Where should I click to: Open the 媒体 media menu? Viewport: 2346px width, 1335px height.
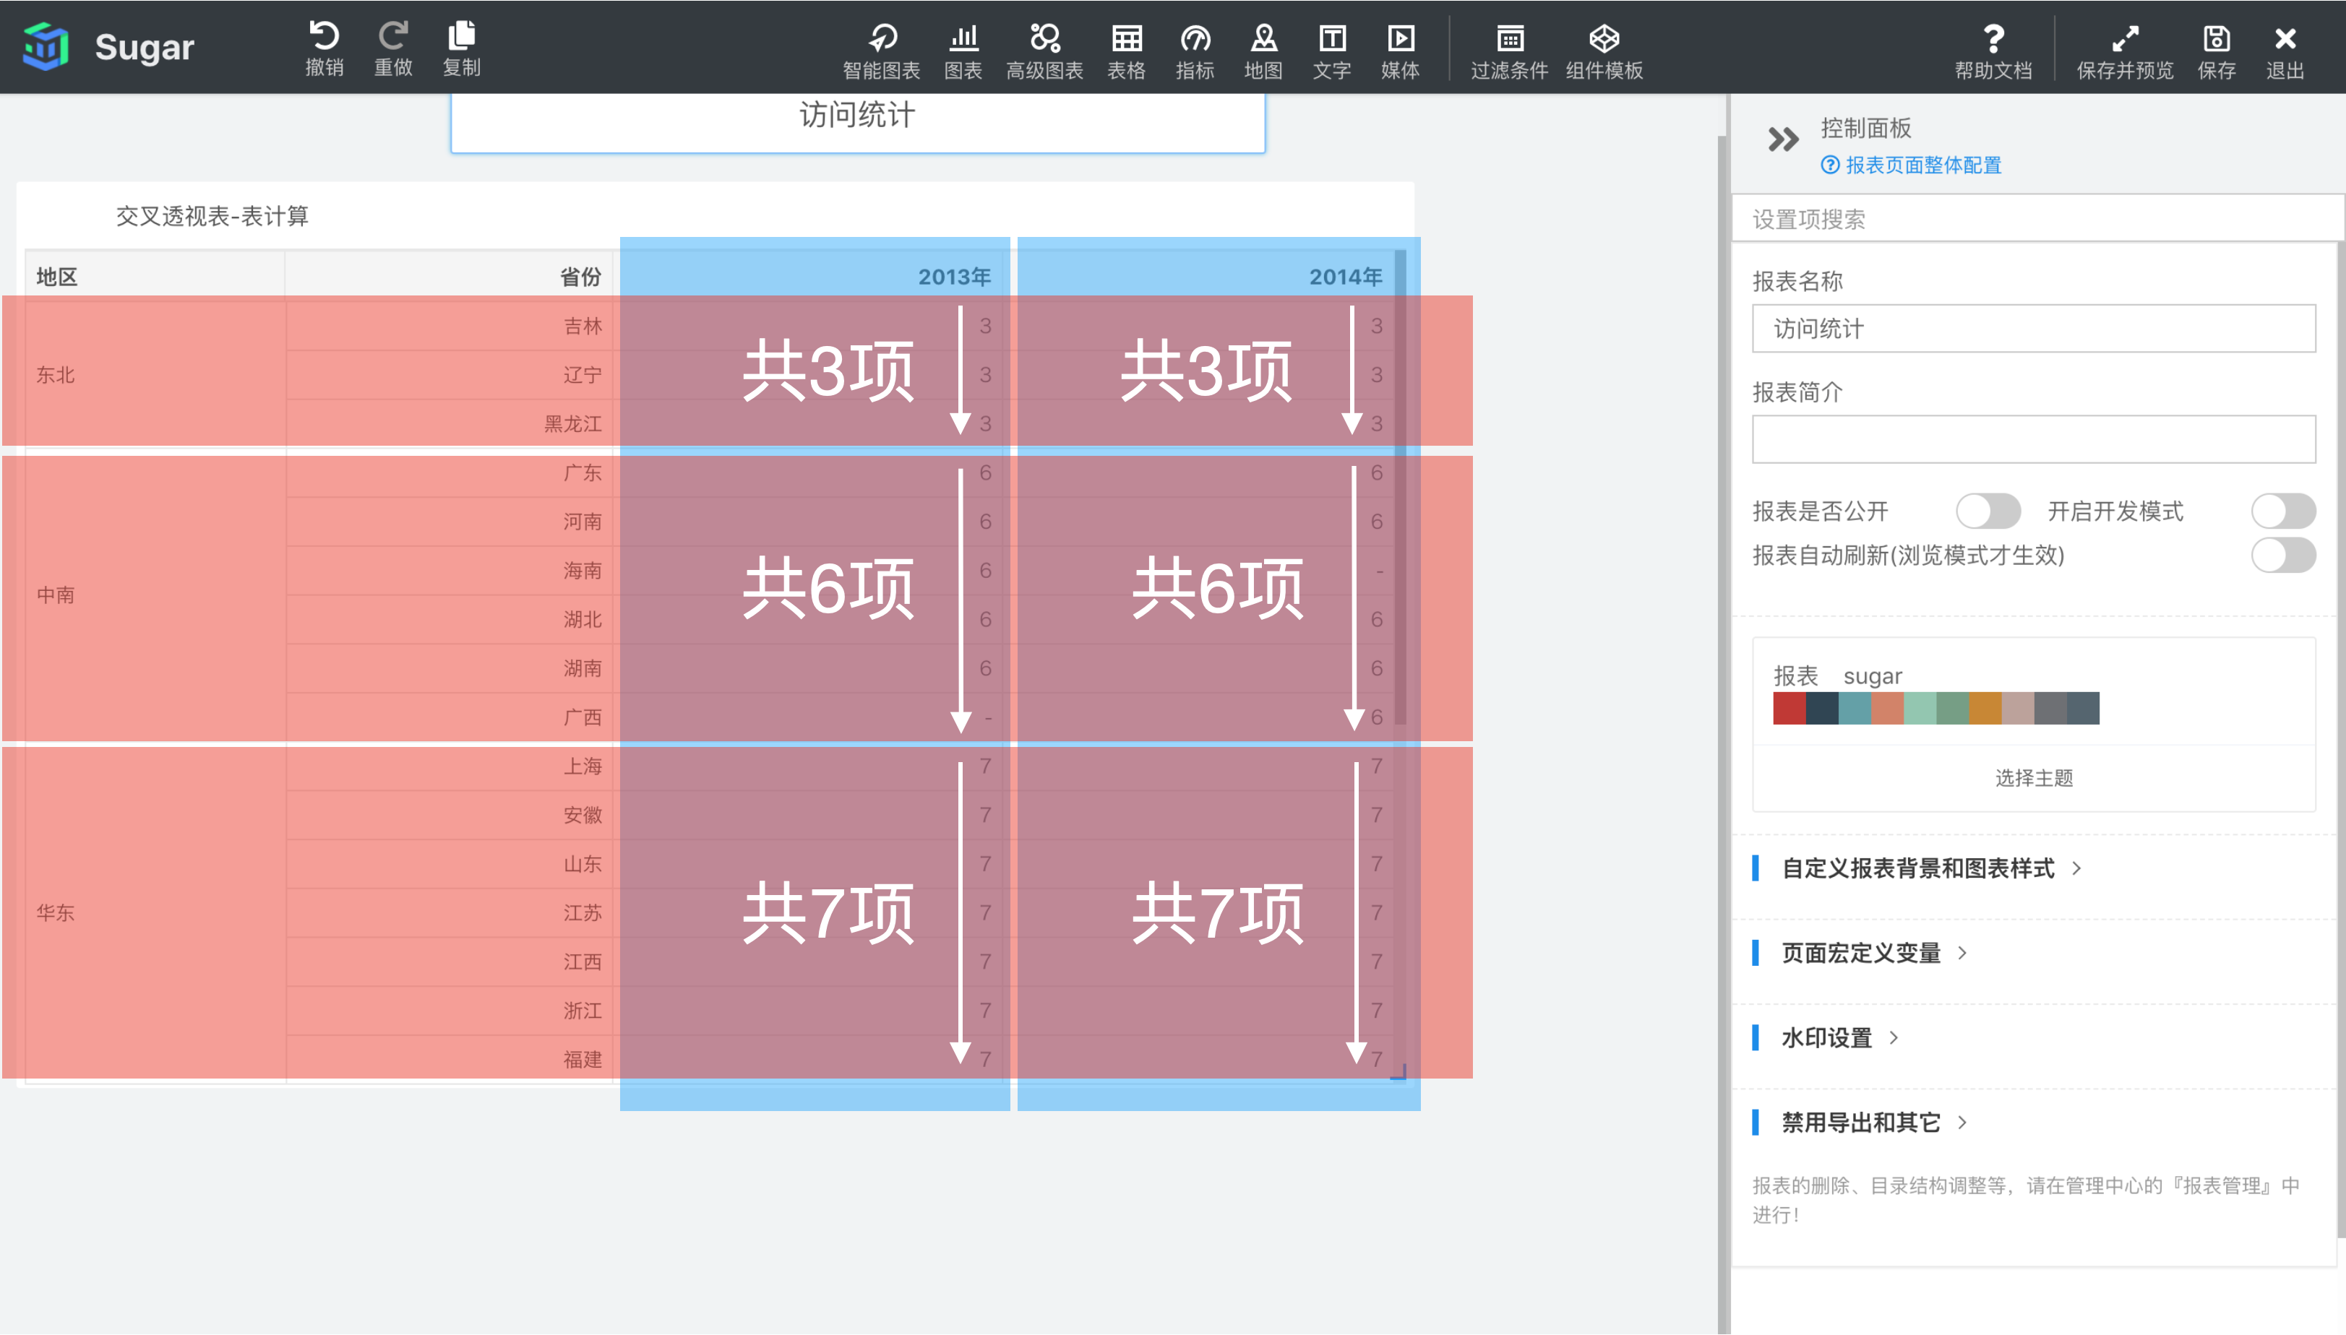point(1401,51)
